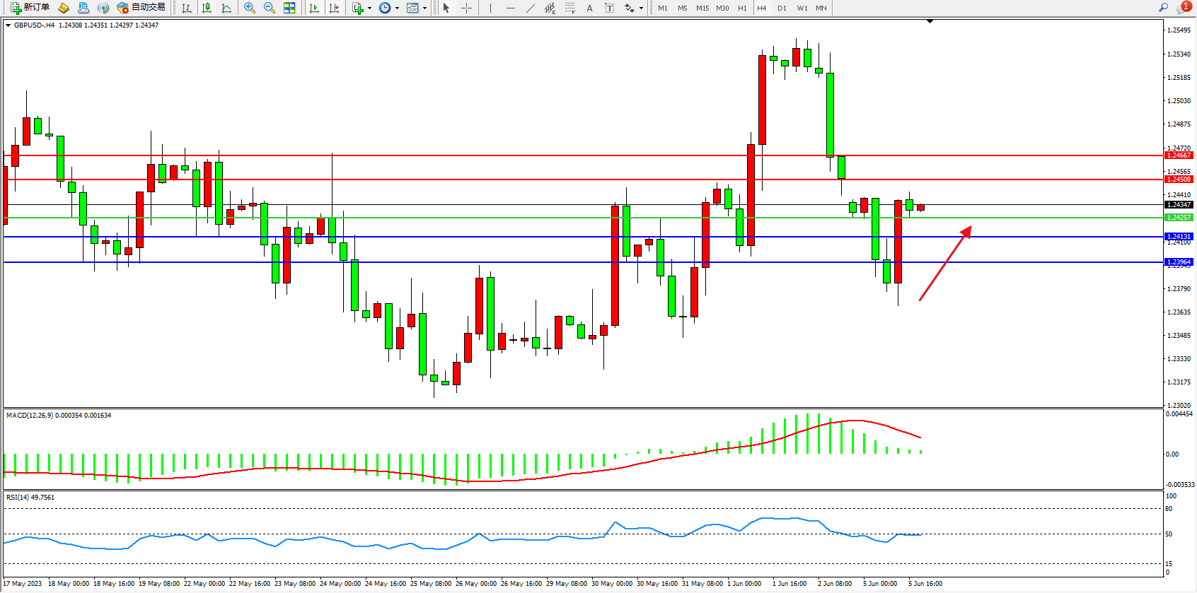Switch timeframe to H1
The width and height of the screenshot is (1197, 593).
(x=742, y=8)
